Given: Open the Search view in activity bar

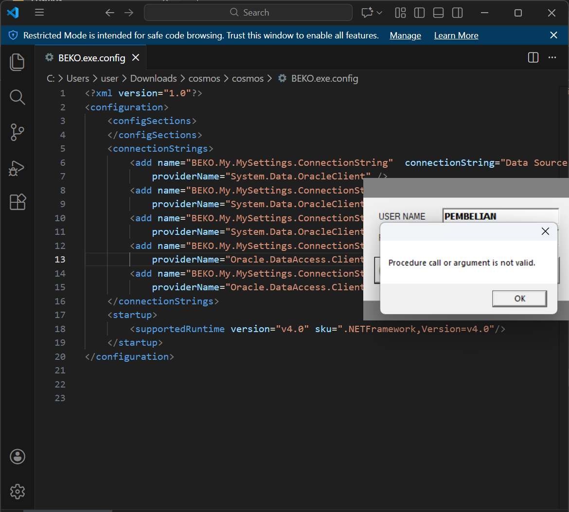Looking at the screenshot, I should tap(17, 97).
